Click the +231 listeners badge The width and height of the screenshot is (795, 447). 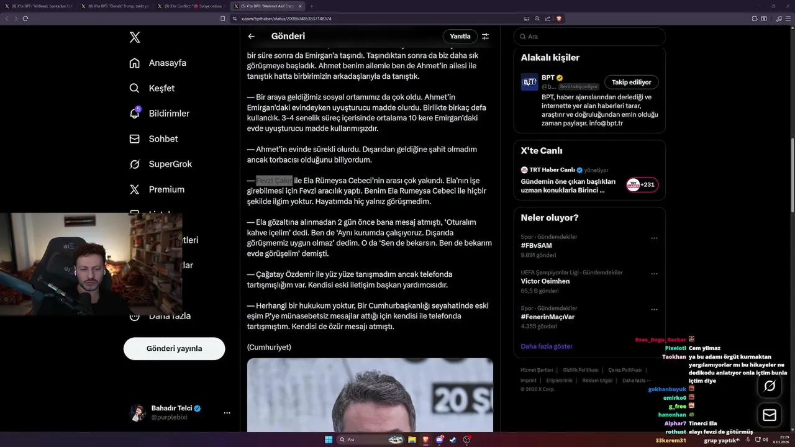pyautogui.click(x=642, y=184)
